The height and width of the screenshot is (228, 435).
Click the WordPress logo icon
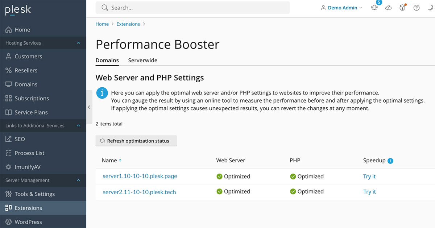[9, 222]
